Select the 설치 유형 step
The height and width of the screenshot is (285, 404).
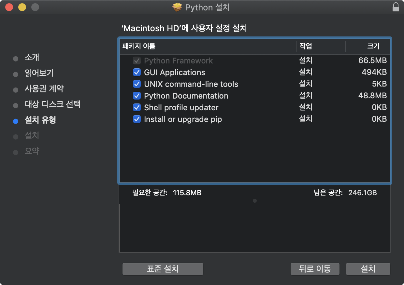(x=40, y=120)
